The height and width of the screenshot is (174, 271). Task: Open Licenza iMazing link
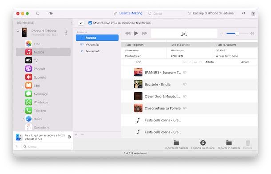[128, 13]
